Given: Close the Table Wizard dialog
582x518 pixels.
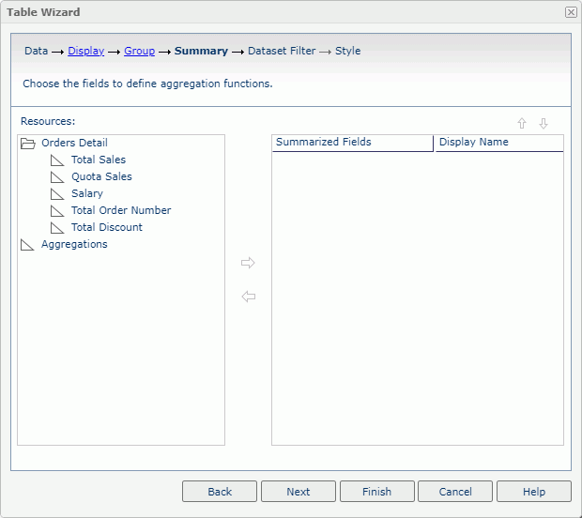Looking at the screenshot, I should [x=570, y=12].
